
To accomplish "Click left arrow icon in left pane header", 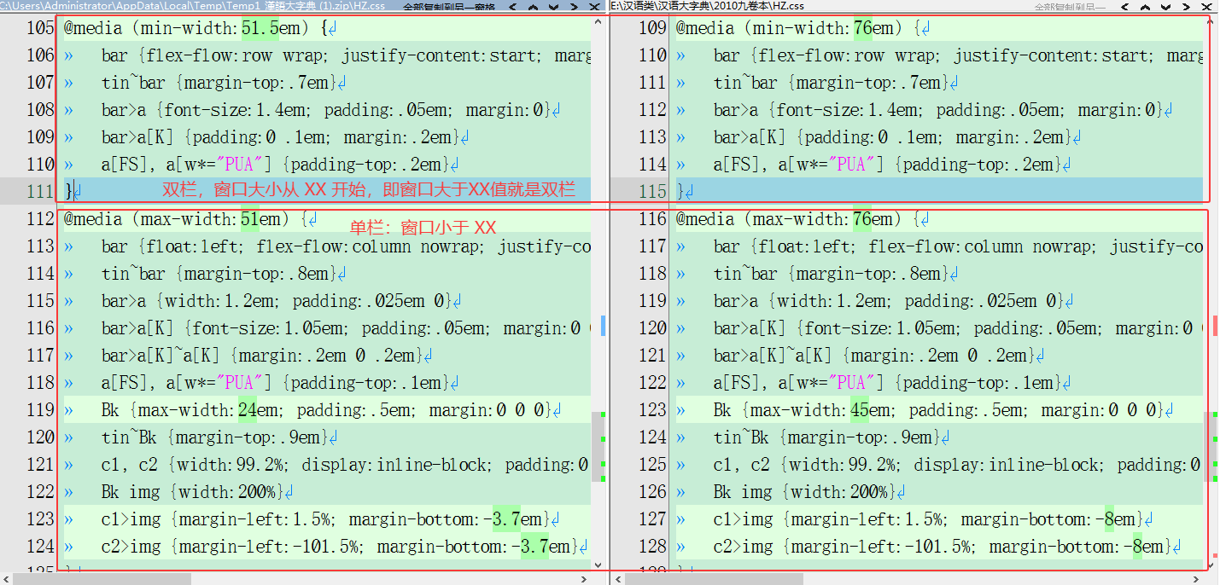I will (x=512, y=7).
